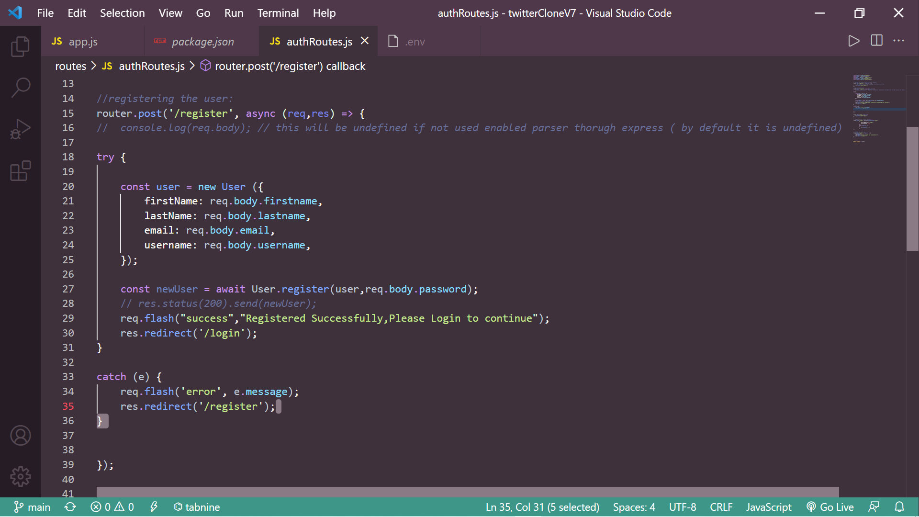This screenshot has width=919, height=517.
Task: Open the Search view icon
Action: [20, 88]
